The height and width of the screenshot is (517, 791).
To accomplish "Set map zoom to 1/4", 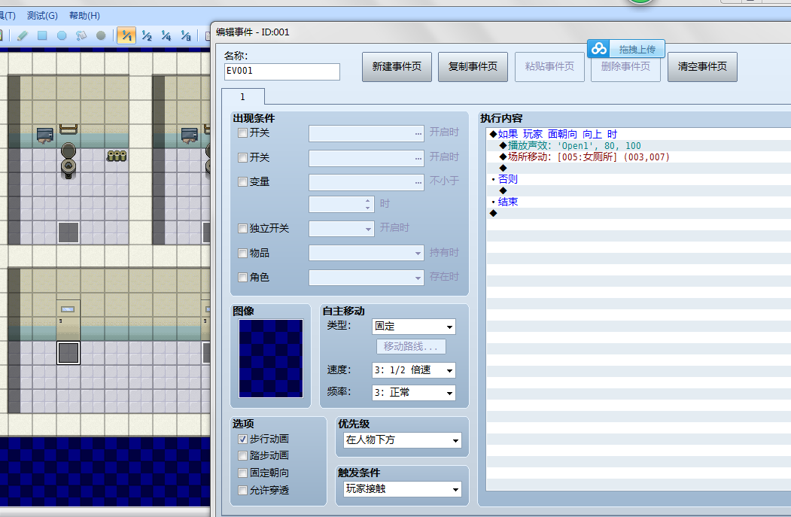I will 166,36.
